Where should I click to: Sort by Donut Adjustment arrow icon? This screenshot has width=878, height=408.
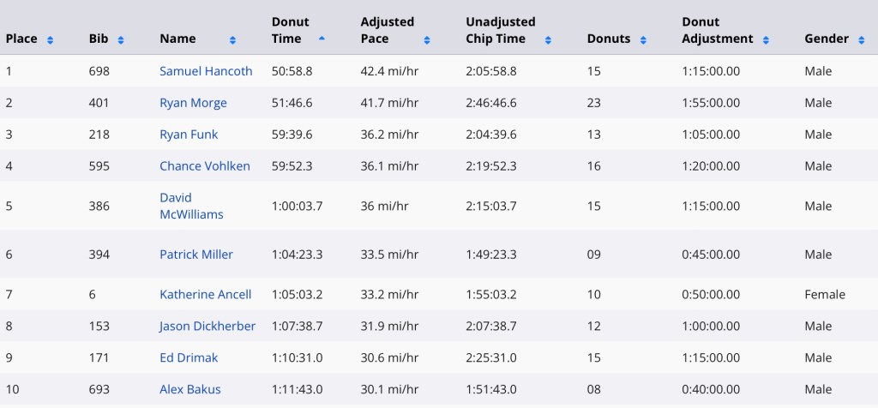tap(766, 39)
